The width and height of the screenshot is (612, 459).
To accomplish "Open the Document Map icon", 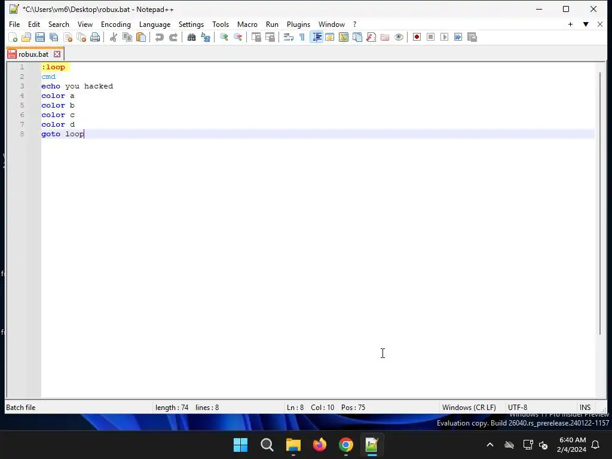I will pyautogui.click(x=344, y=37).
